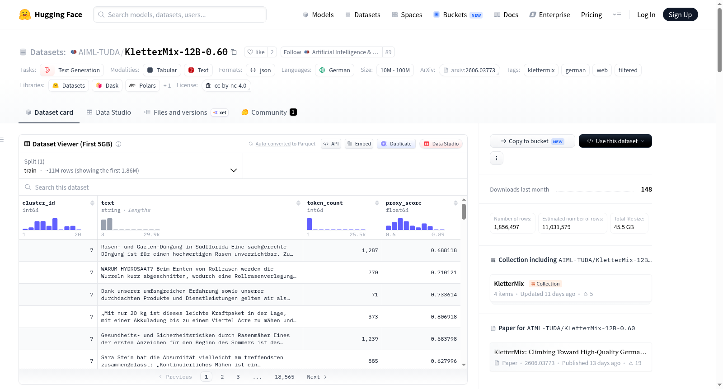Screen dimensions: 723x389
Task: Click the page vertical scrollbar
Action: point(719,41)
